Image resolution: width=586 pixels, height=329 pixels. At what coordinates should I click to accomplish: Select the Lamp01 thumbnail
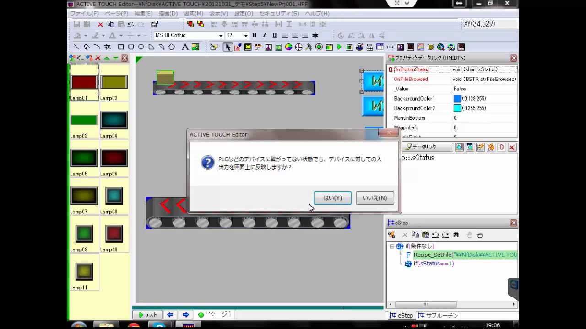pyautogui.click(x=84, y=83)
